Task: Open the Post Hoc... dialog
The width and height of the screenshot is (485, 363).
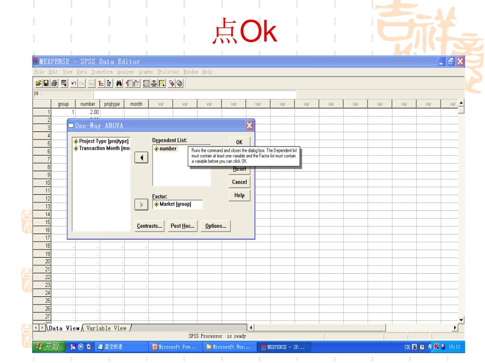Action: click(182, 226)
